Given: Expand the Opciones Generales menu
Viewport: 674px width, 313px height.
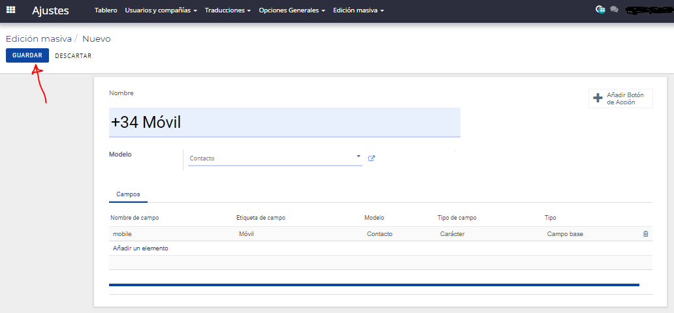Looking at the screenshot, I should [x=292, y=10].
